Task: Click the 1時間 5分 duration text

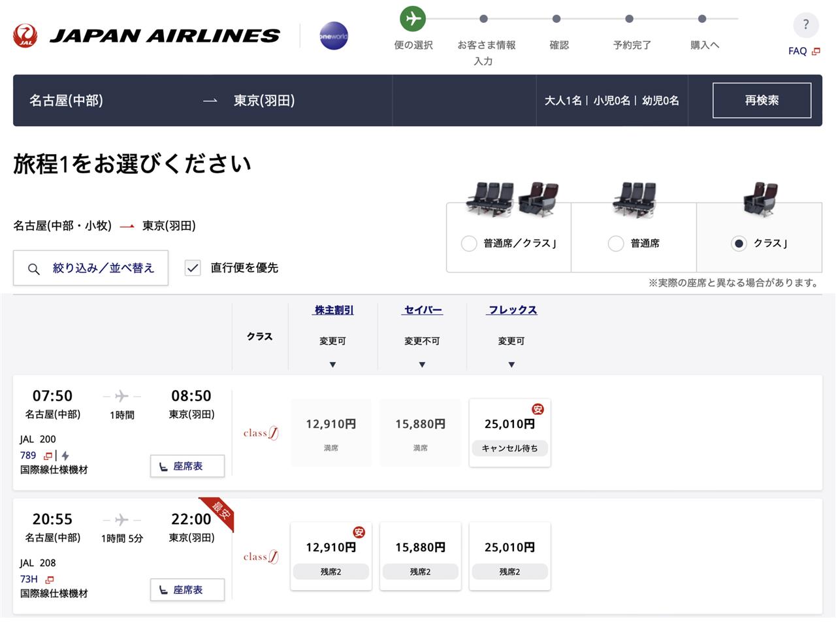Action: (122, 538)
